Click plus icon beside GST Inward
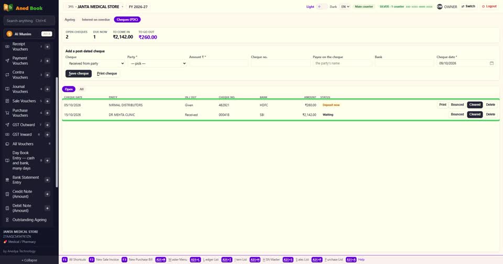The width and height of the screenshot is (503, 264). pos(47,135)
